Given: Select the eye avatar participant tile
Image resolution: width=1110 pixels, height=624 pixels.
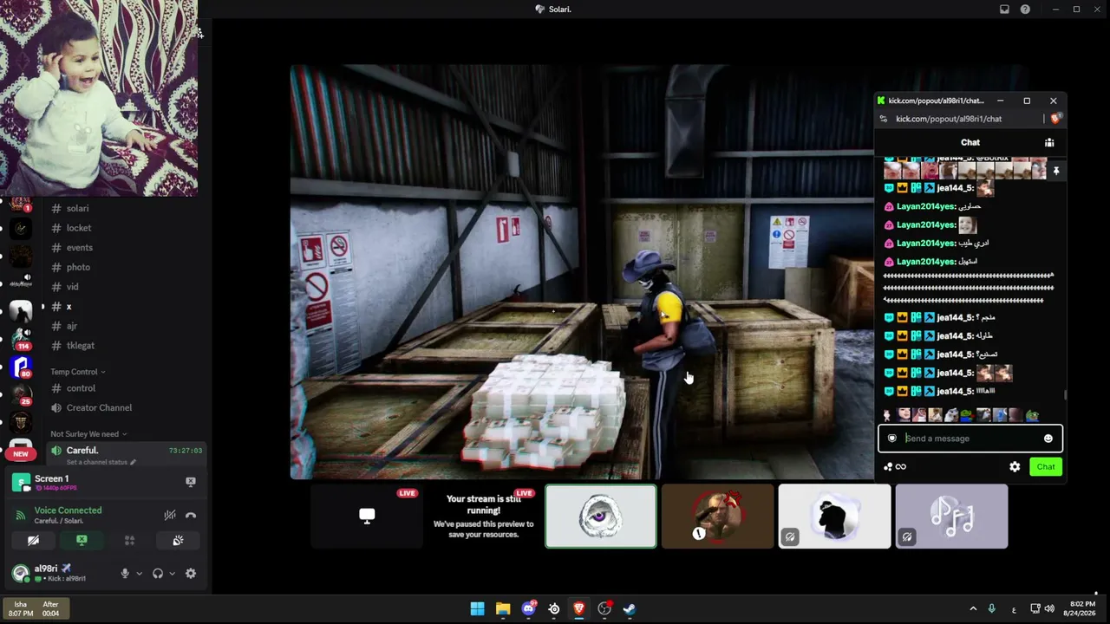Looking at the screenshot, I should point(601,517).
